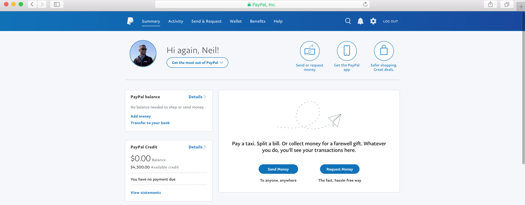525x205 pixels.
Task: Click the PayPal Credit heading
Action: pyautogui.click(x=144, y=147)
